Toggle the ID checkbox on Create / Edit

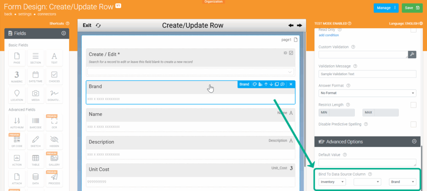pos(291,53)
